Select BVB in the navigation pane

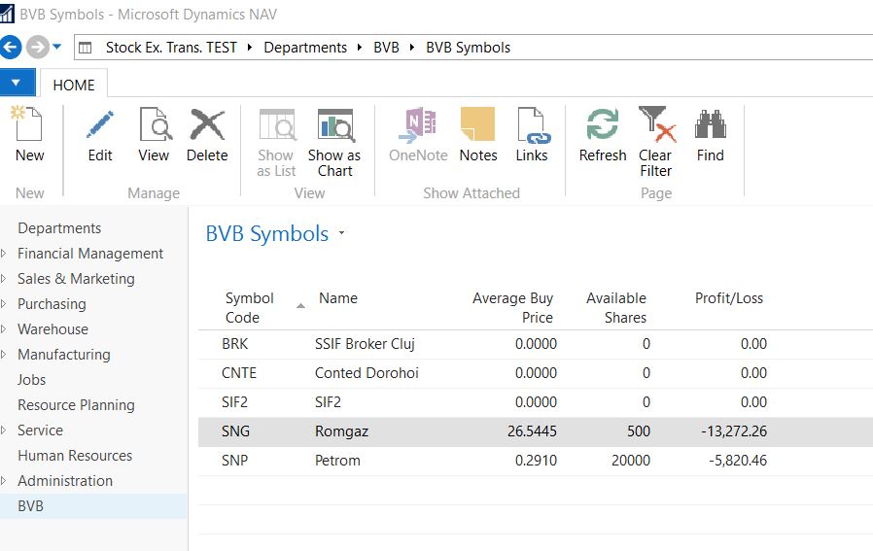(x=30, y=506)
